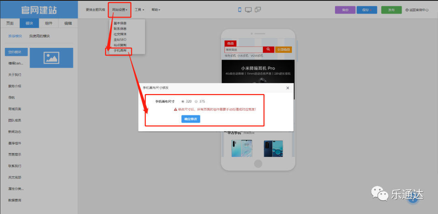The height and width of the screenshot is (214, 438).
Task: Select 属性分类... in module list
Action: (16, 189)
